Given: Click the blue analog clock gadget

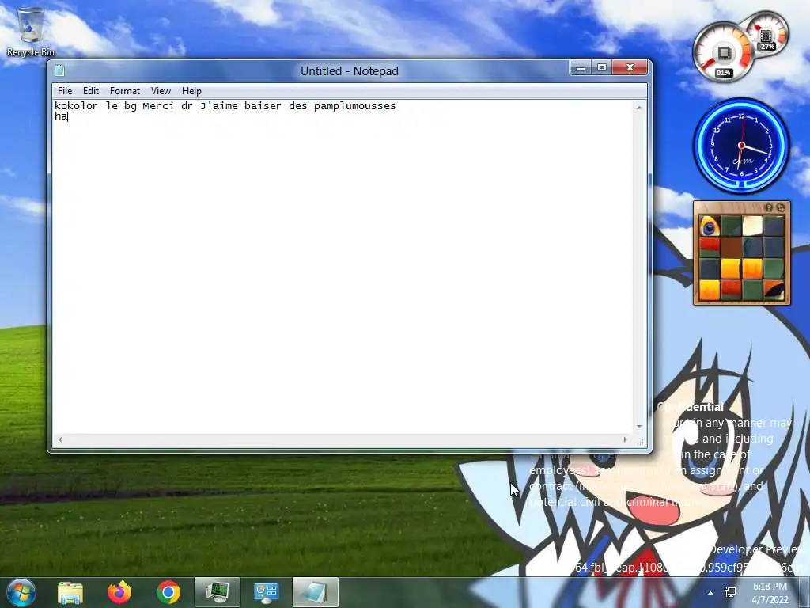Looking at the screenshot, I should (x=741, y=146).
